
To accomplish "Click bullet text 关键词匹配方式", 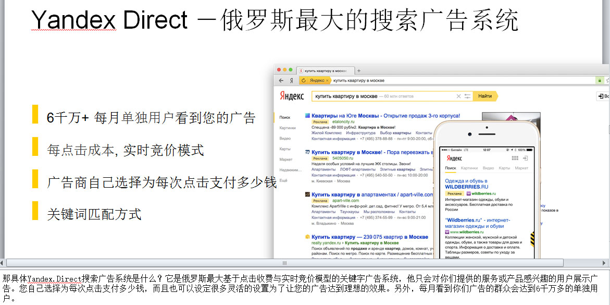I will [x=94, y=214].
